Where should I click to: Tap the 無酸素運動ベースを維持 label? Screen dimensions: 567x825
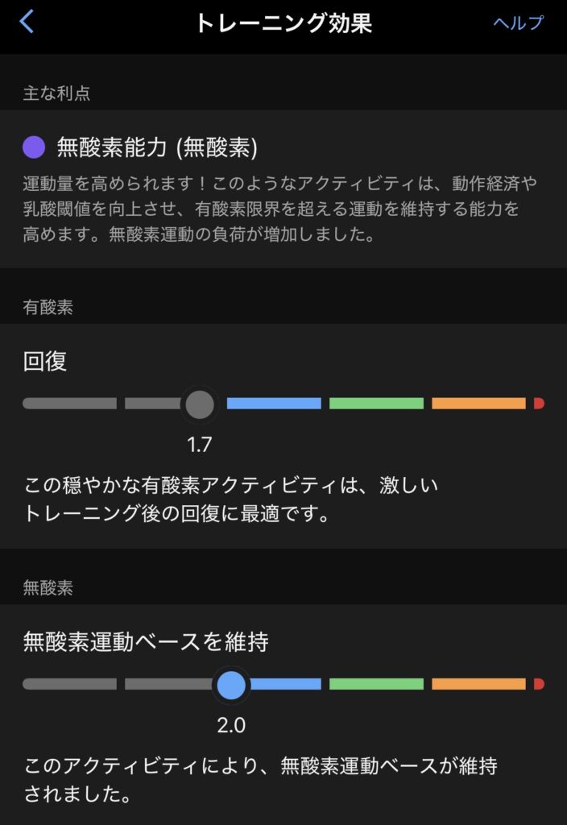click(146, 641)
